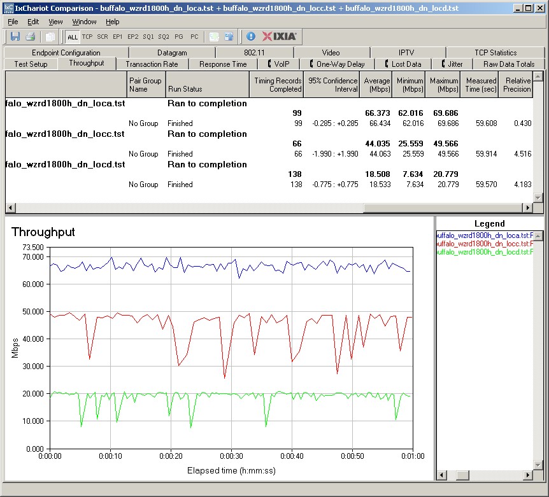This screenshot has width=549, height=497.
Task: Toggle the EP1 filter button
Action: pyautogui.click(x=118, y=37)
